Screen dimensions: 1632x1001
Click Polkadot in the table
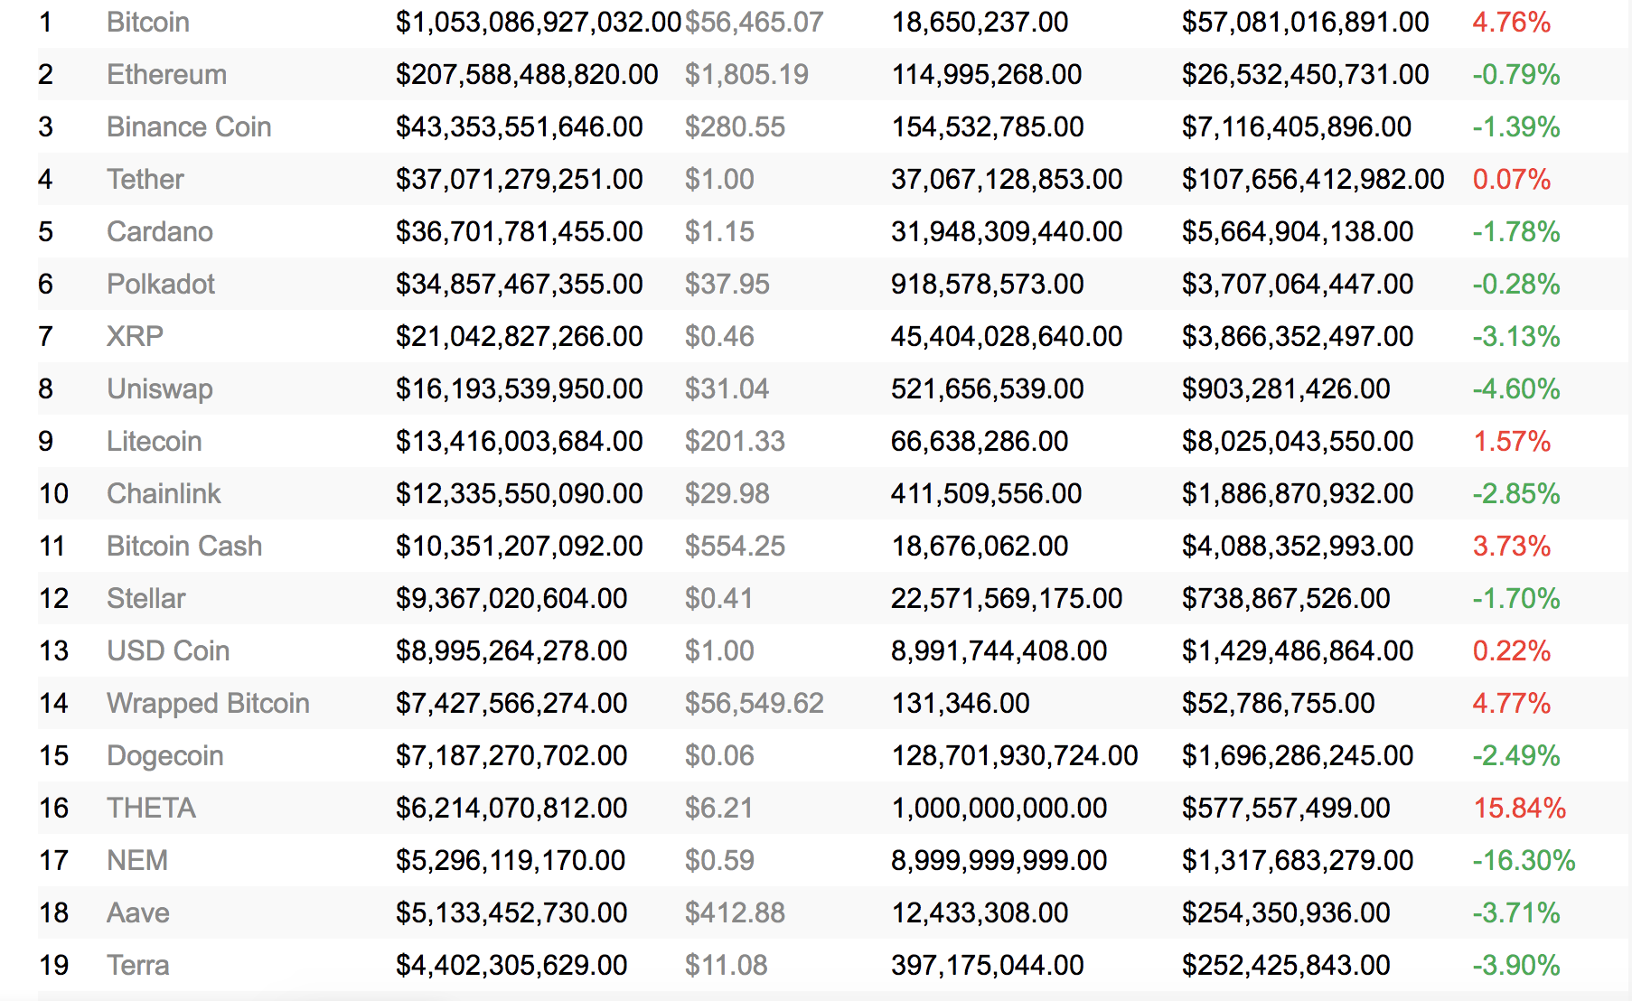click(x=161, y=284)
